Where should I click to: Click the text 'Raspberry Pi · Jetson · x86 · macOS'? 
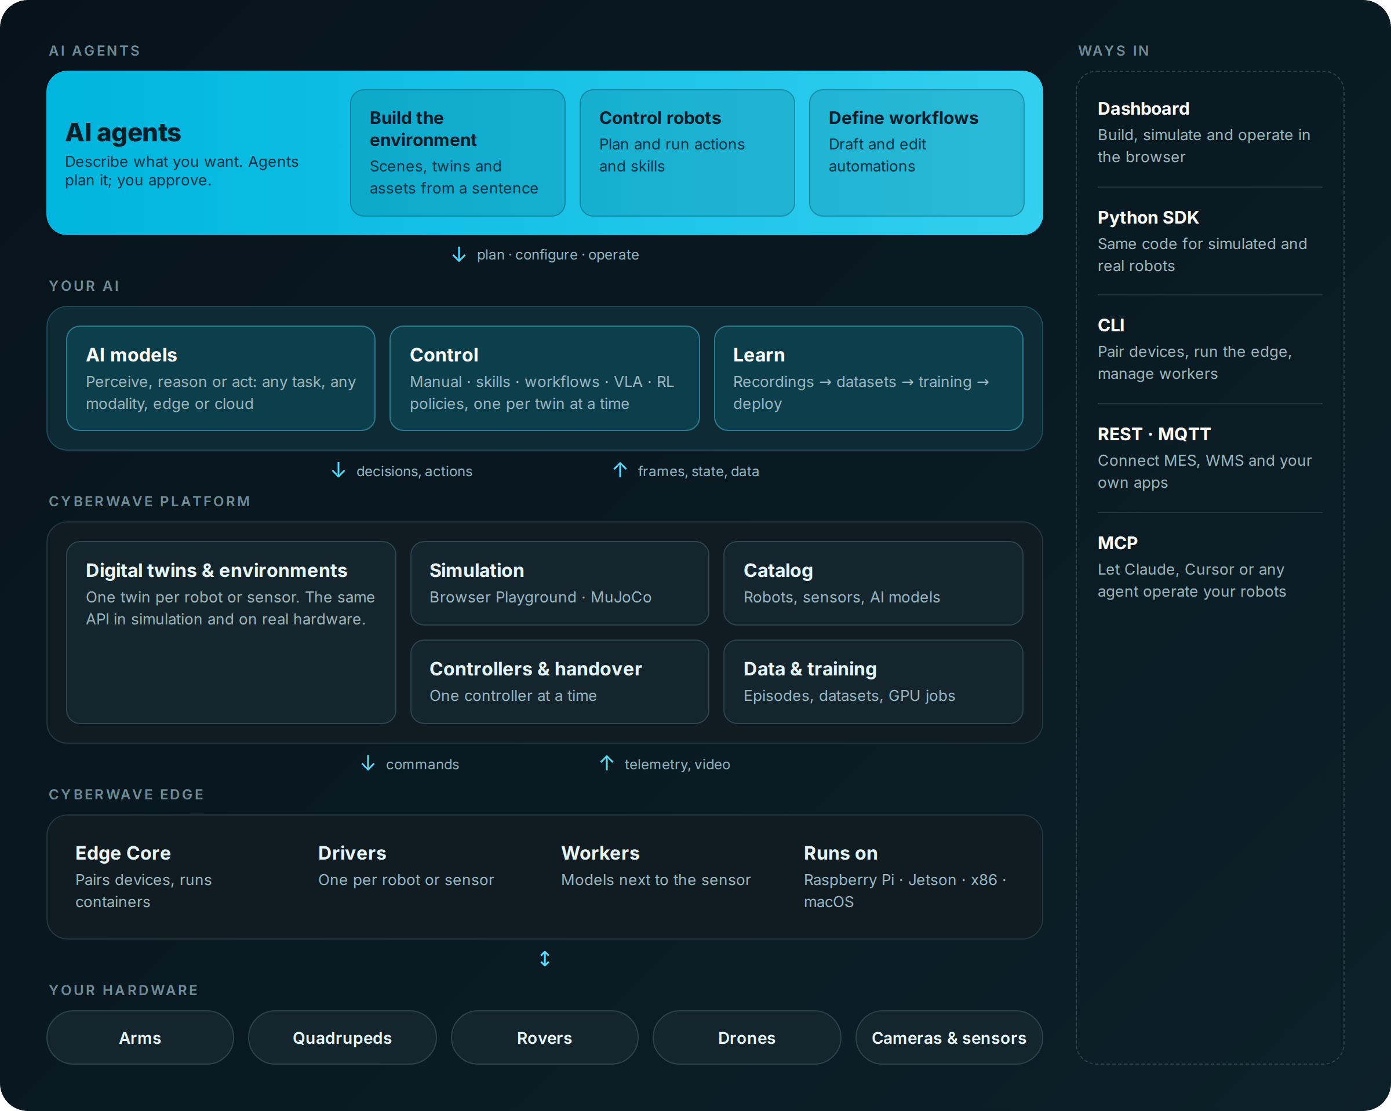tap(905, 890)
